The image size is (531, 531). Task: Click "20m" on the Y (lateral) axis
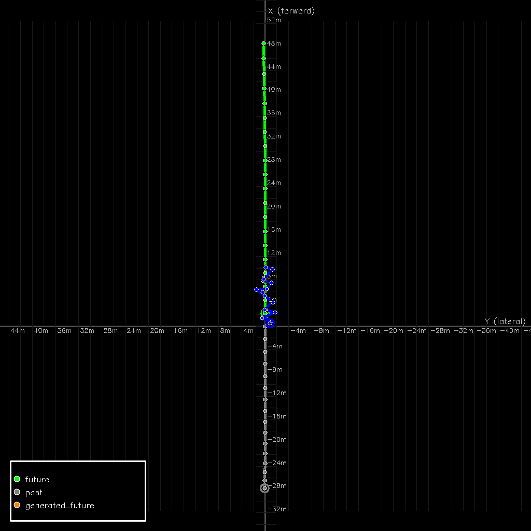(x=157, y=331)
